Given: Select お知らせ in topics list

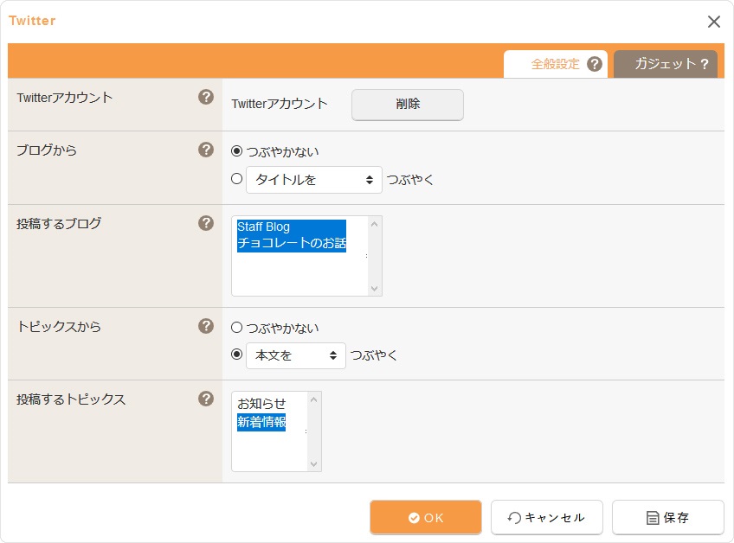Looking at the screenshot, I should 261,404.
